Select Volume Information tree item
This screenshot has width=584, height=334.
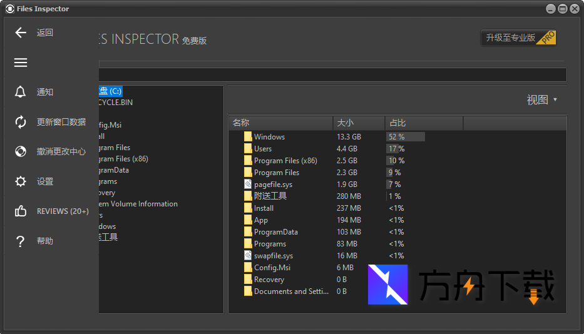click(138, 204)
